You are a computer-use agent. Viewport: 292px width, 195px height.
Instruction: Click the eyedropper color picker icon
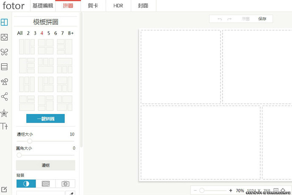pos(71,193)
